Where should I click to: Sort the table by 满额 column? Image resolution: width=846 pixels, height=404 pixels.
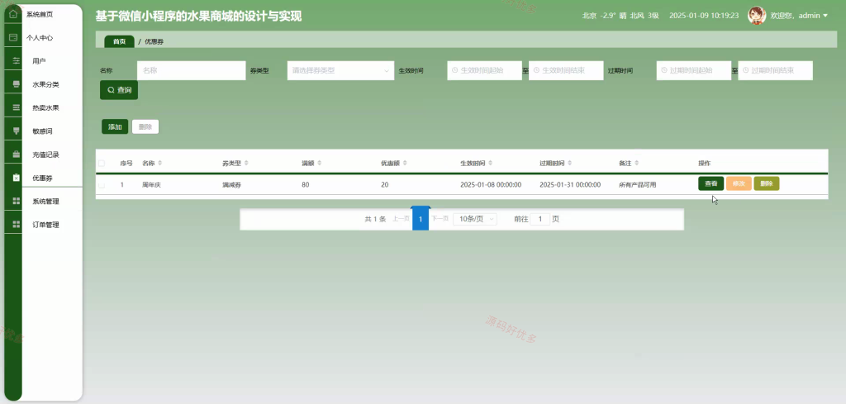[x=320, y=163]
